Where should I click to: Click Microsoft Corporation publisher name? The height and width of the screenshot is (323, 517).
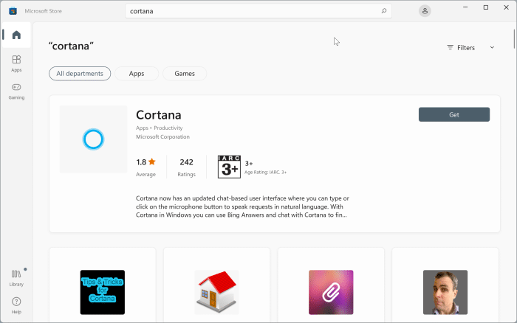[x=163, y=136]
